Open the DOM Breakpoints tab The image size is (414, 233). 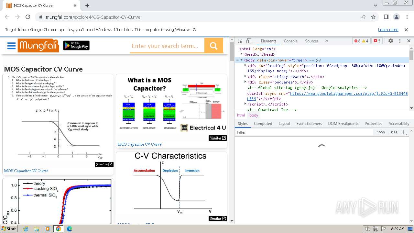tap(343, 124)
